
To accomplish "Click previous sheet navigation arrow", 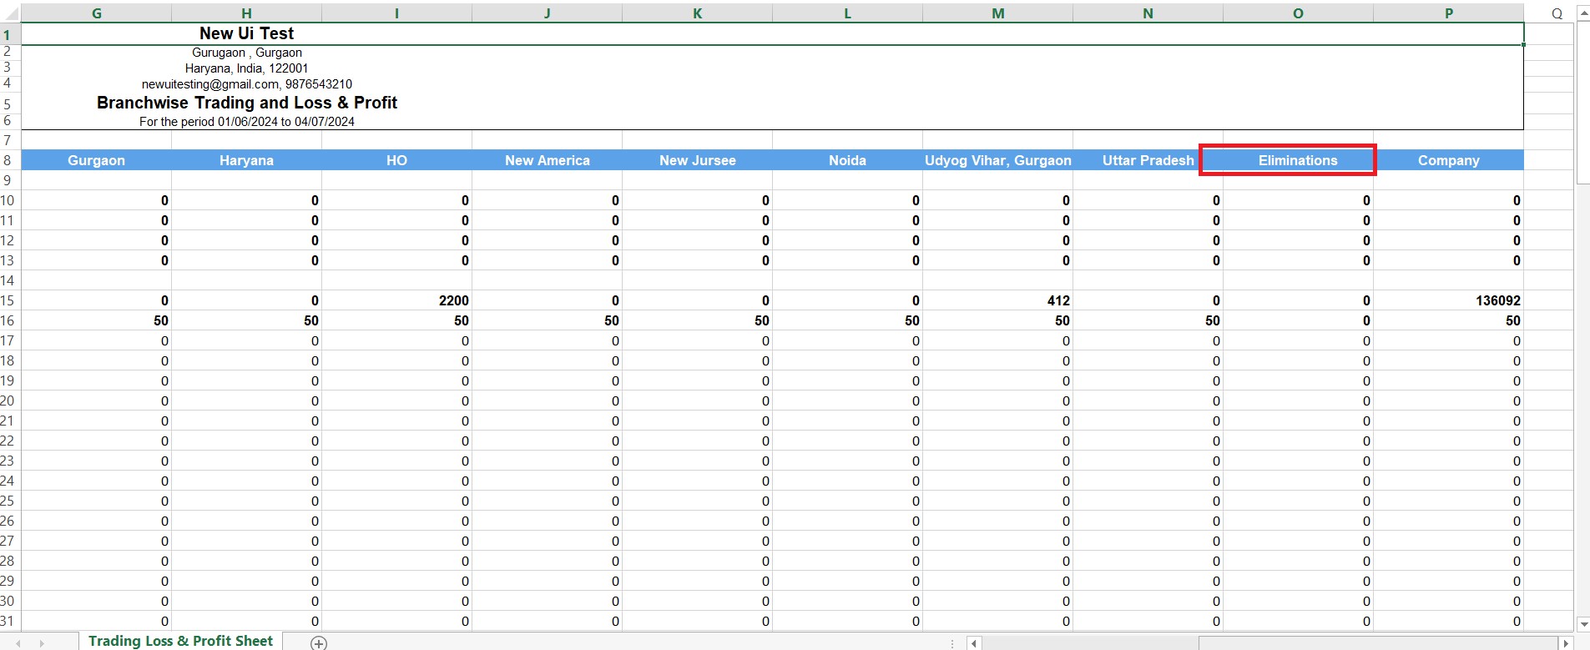I will click(x=18, y=643).
